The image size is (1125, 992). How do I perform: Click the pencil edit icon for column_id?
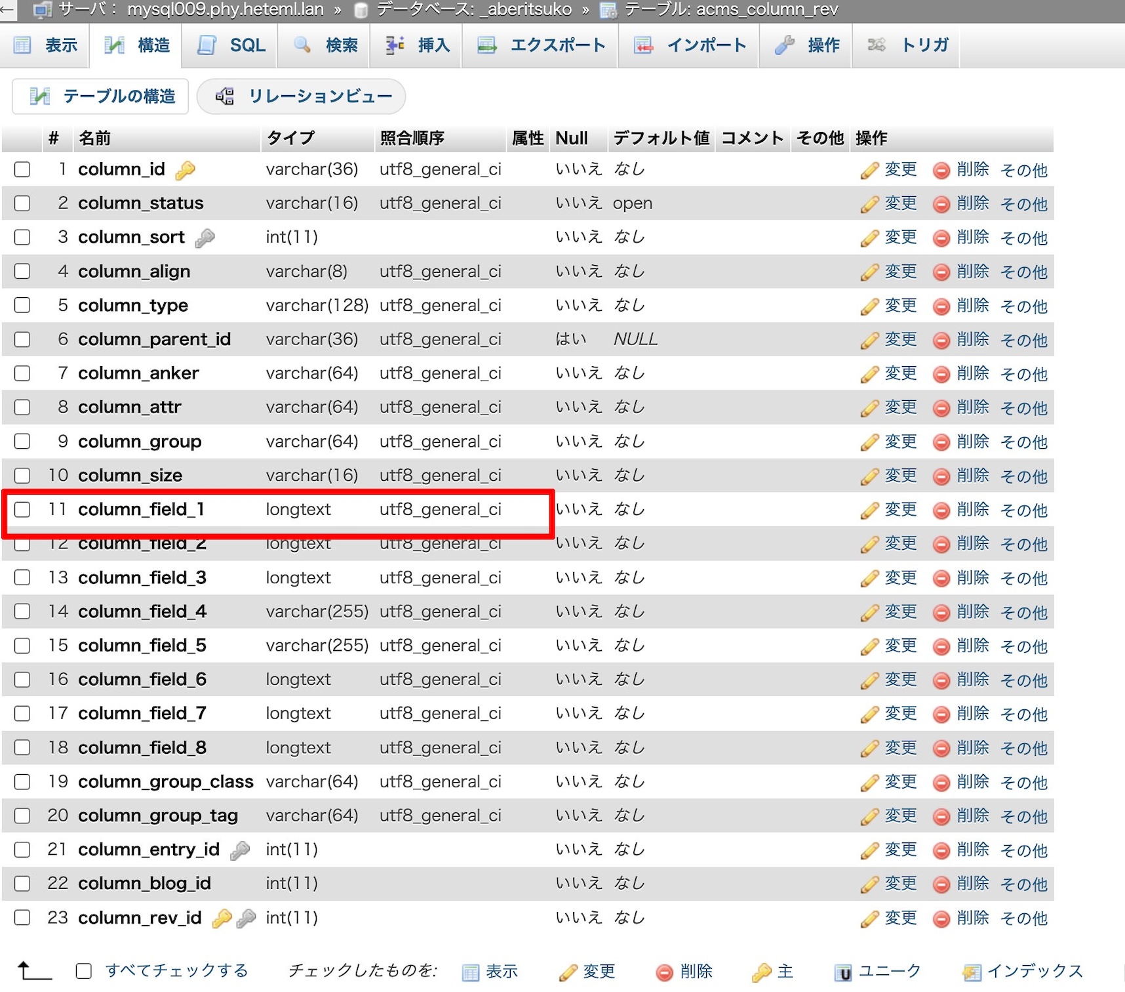(869, 171)
